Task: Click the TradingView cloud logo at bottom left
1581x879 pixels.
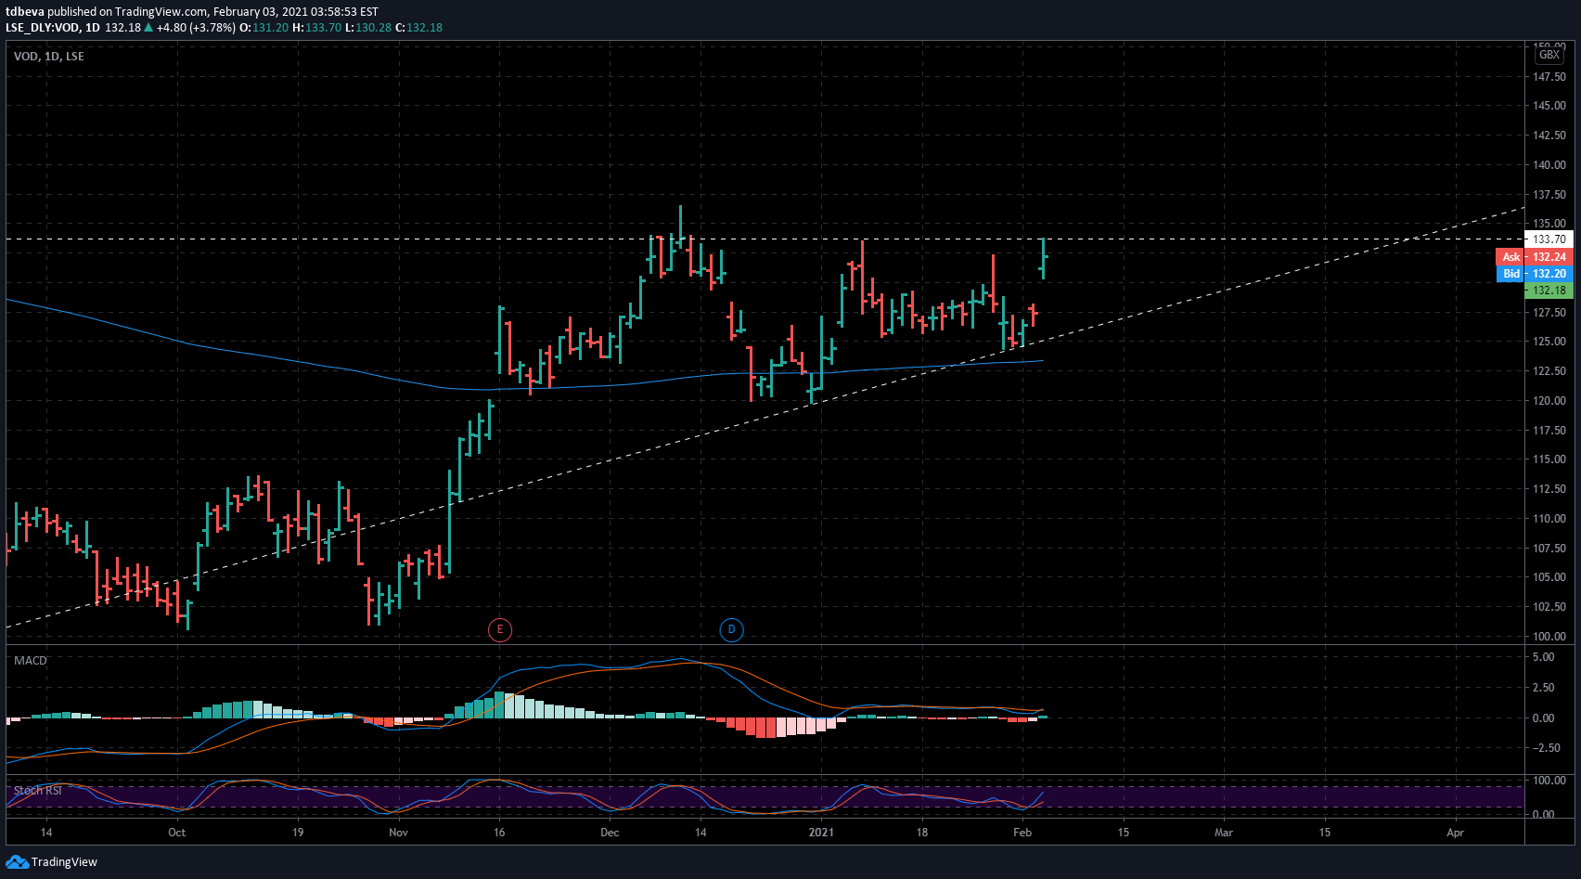Action: [x=17, y=862]
